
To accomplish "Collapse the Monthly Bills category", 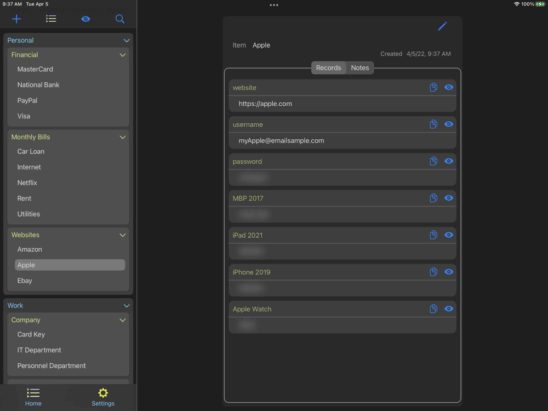I will pos(123,138).
